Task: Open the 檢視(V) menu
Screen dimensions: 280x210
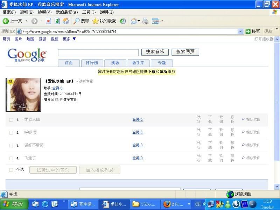Action: tap(45, 12)
